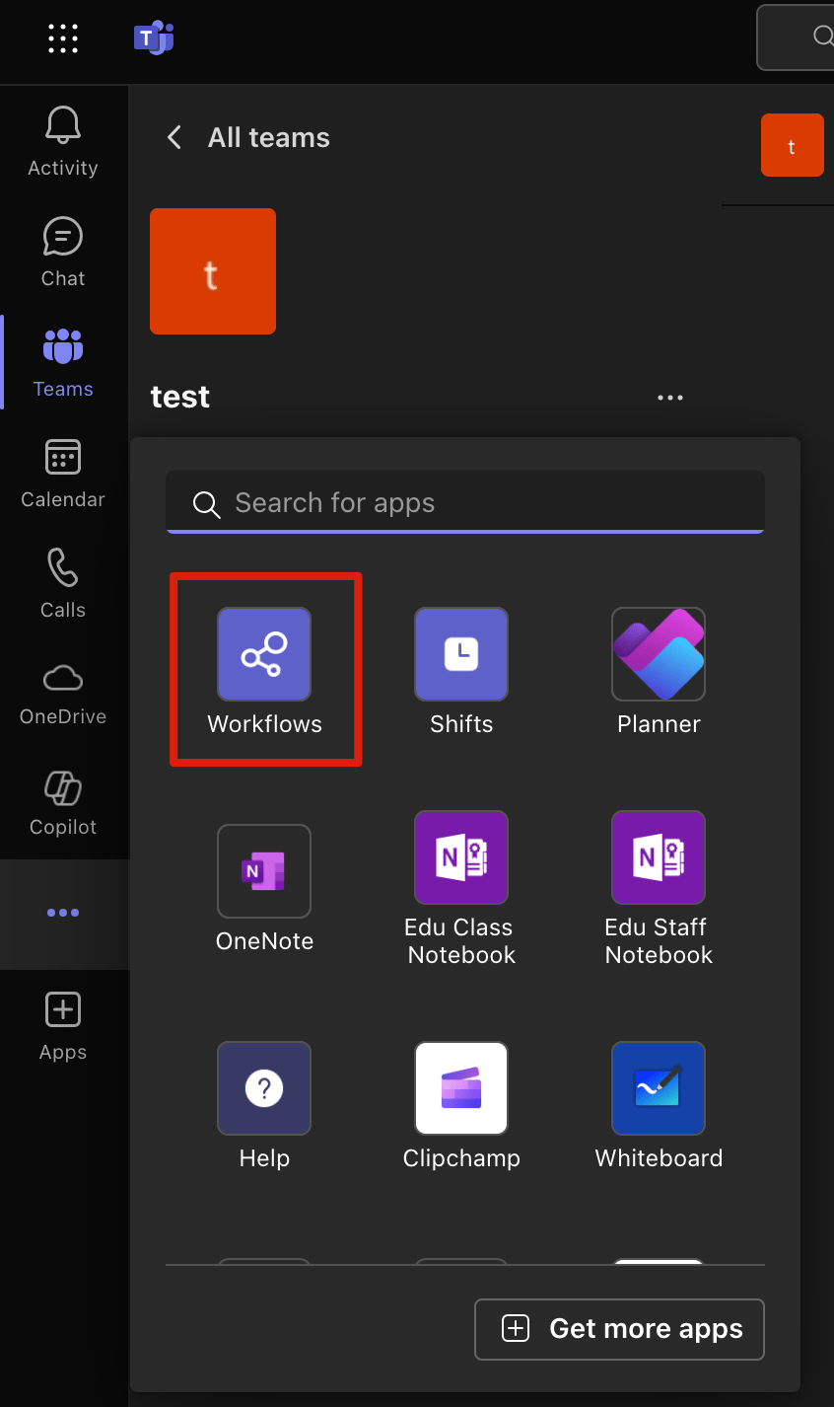The image size is (834, 1407).
Task: Select Teams in the left rail
Action: 63,363
